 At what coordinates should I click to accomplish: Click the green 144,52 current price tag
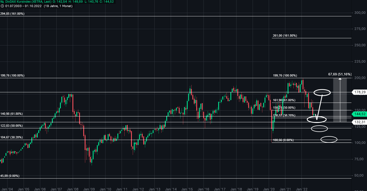360,114
